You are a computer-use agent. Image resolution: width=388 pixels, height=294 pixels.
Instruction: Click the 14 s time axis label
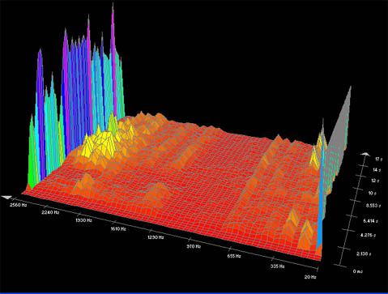coord(377,170)
